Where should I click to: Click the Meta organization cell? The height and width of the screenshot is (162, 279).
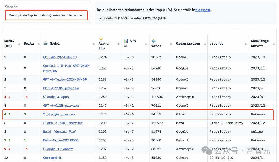(180, 123)
